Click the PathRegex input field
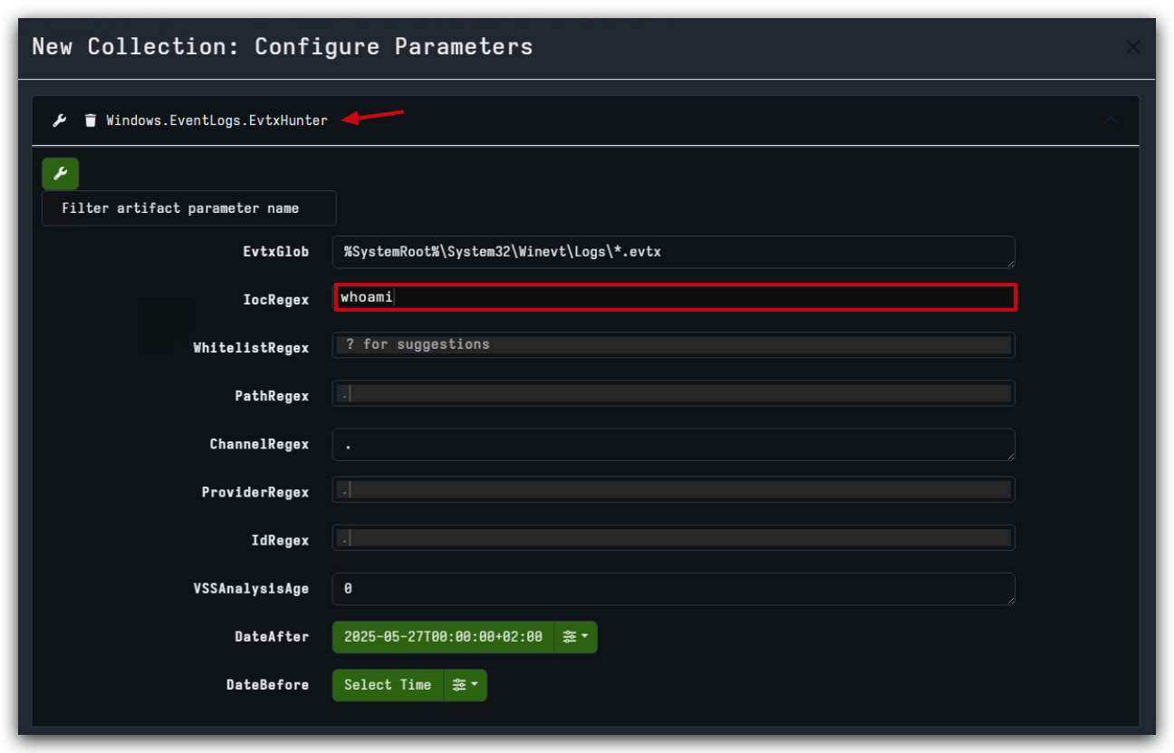This screenshot has width=1174, height=753. tap(674, 393)
